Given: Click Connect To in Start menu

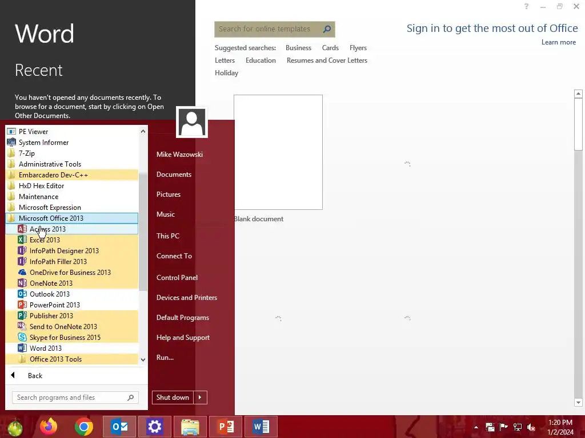Looking at the screenshot, I should pos(174,256).
